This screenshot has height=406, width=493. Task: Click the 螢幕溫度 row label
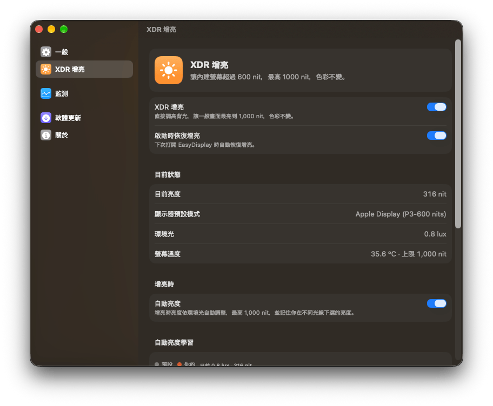click(168, 254)
